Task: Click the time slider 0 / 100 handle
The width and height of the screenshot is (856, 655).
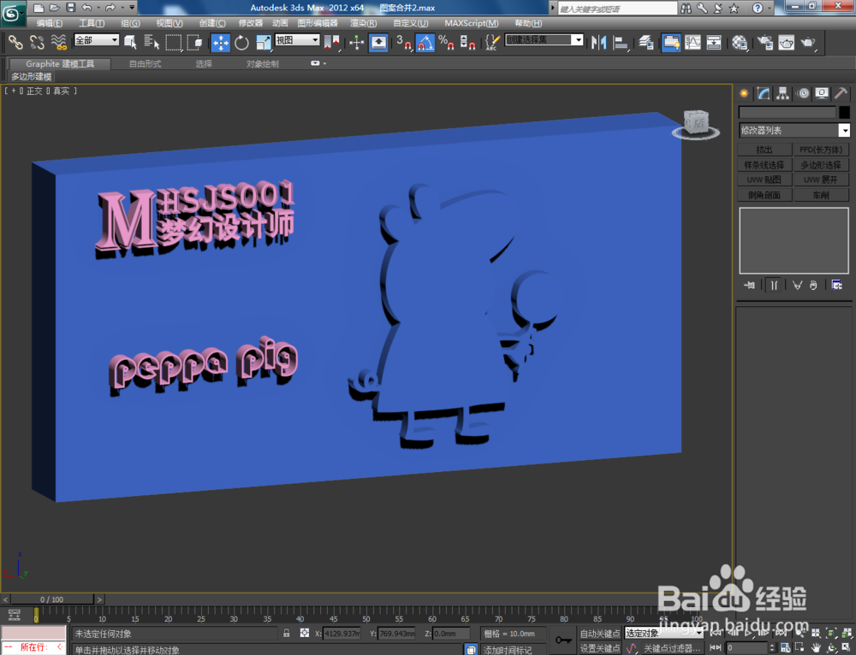Action: tap(52, 599)
